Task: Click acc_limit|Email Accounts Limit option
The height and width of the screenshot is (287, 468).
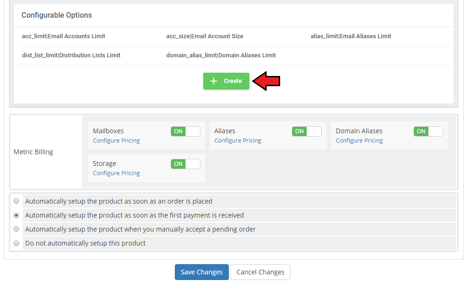Action: [x=63, y=36]
